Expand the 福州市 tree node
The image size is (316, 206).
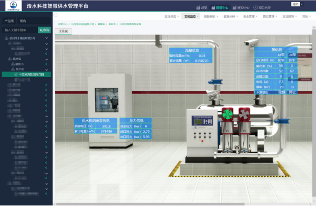click(x=46, y=64)
